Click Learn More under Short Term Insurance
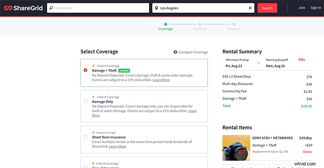The image size is (324, 168). click(117, 147)
